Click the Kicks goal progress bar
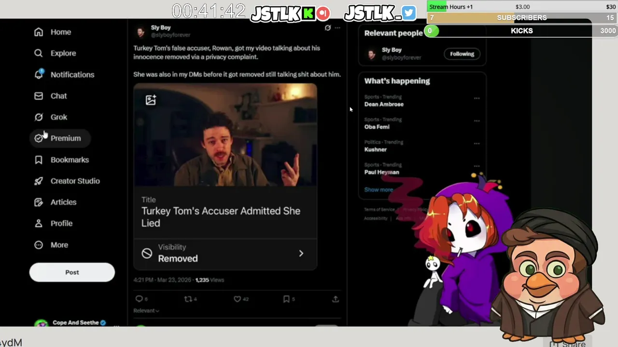Screen dimensions: 618x347 [522, 31]
